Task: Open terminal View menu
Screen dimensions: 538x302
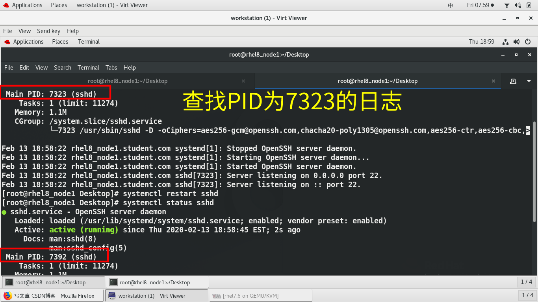Action: [x=41, y=68]
